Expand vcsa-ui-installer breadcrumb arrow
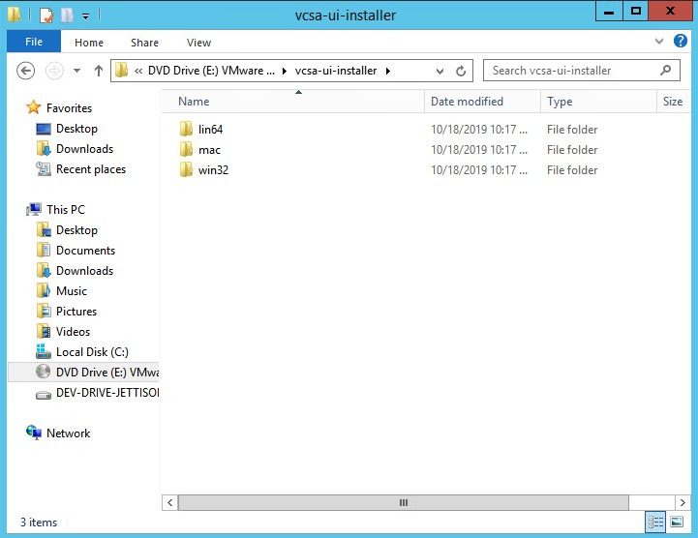This screenshot has height=538, width=698. (x=388, y=71)
